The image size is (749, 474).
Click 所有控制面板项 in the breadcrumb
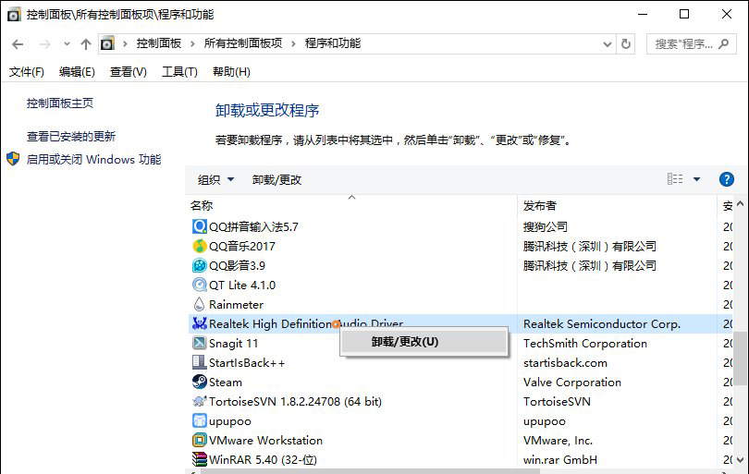tap(243, 44)
